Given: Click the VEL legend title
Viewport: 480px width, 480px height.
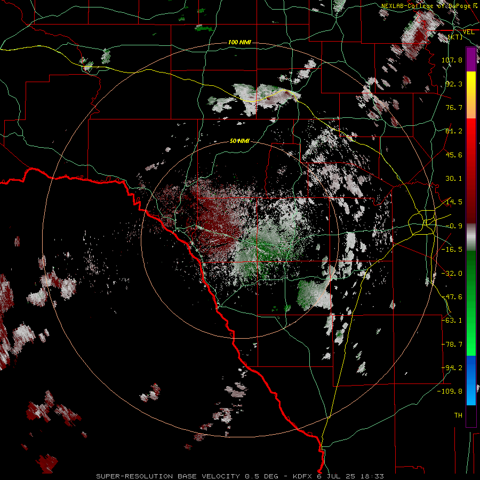Looking at the screenshot, I should pyautogui.click(x=468, y=32).
